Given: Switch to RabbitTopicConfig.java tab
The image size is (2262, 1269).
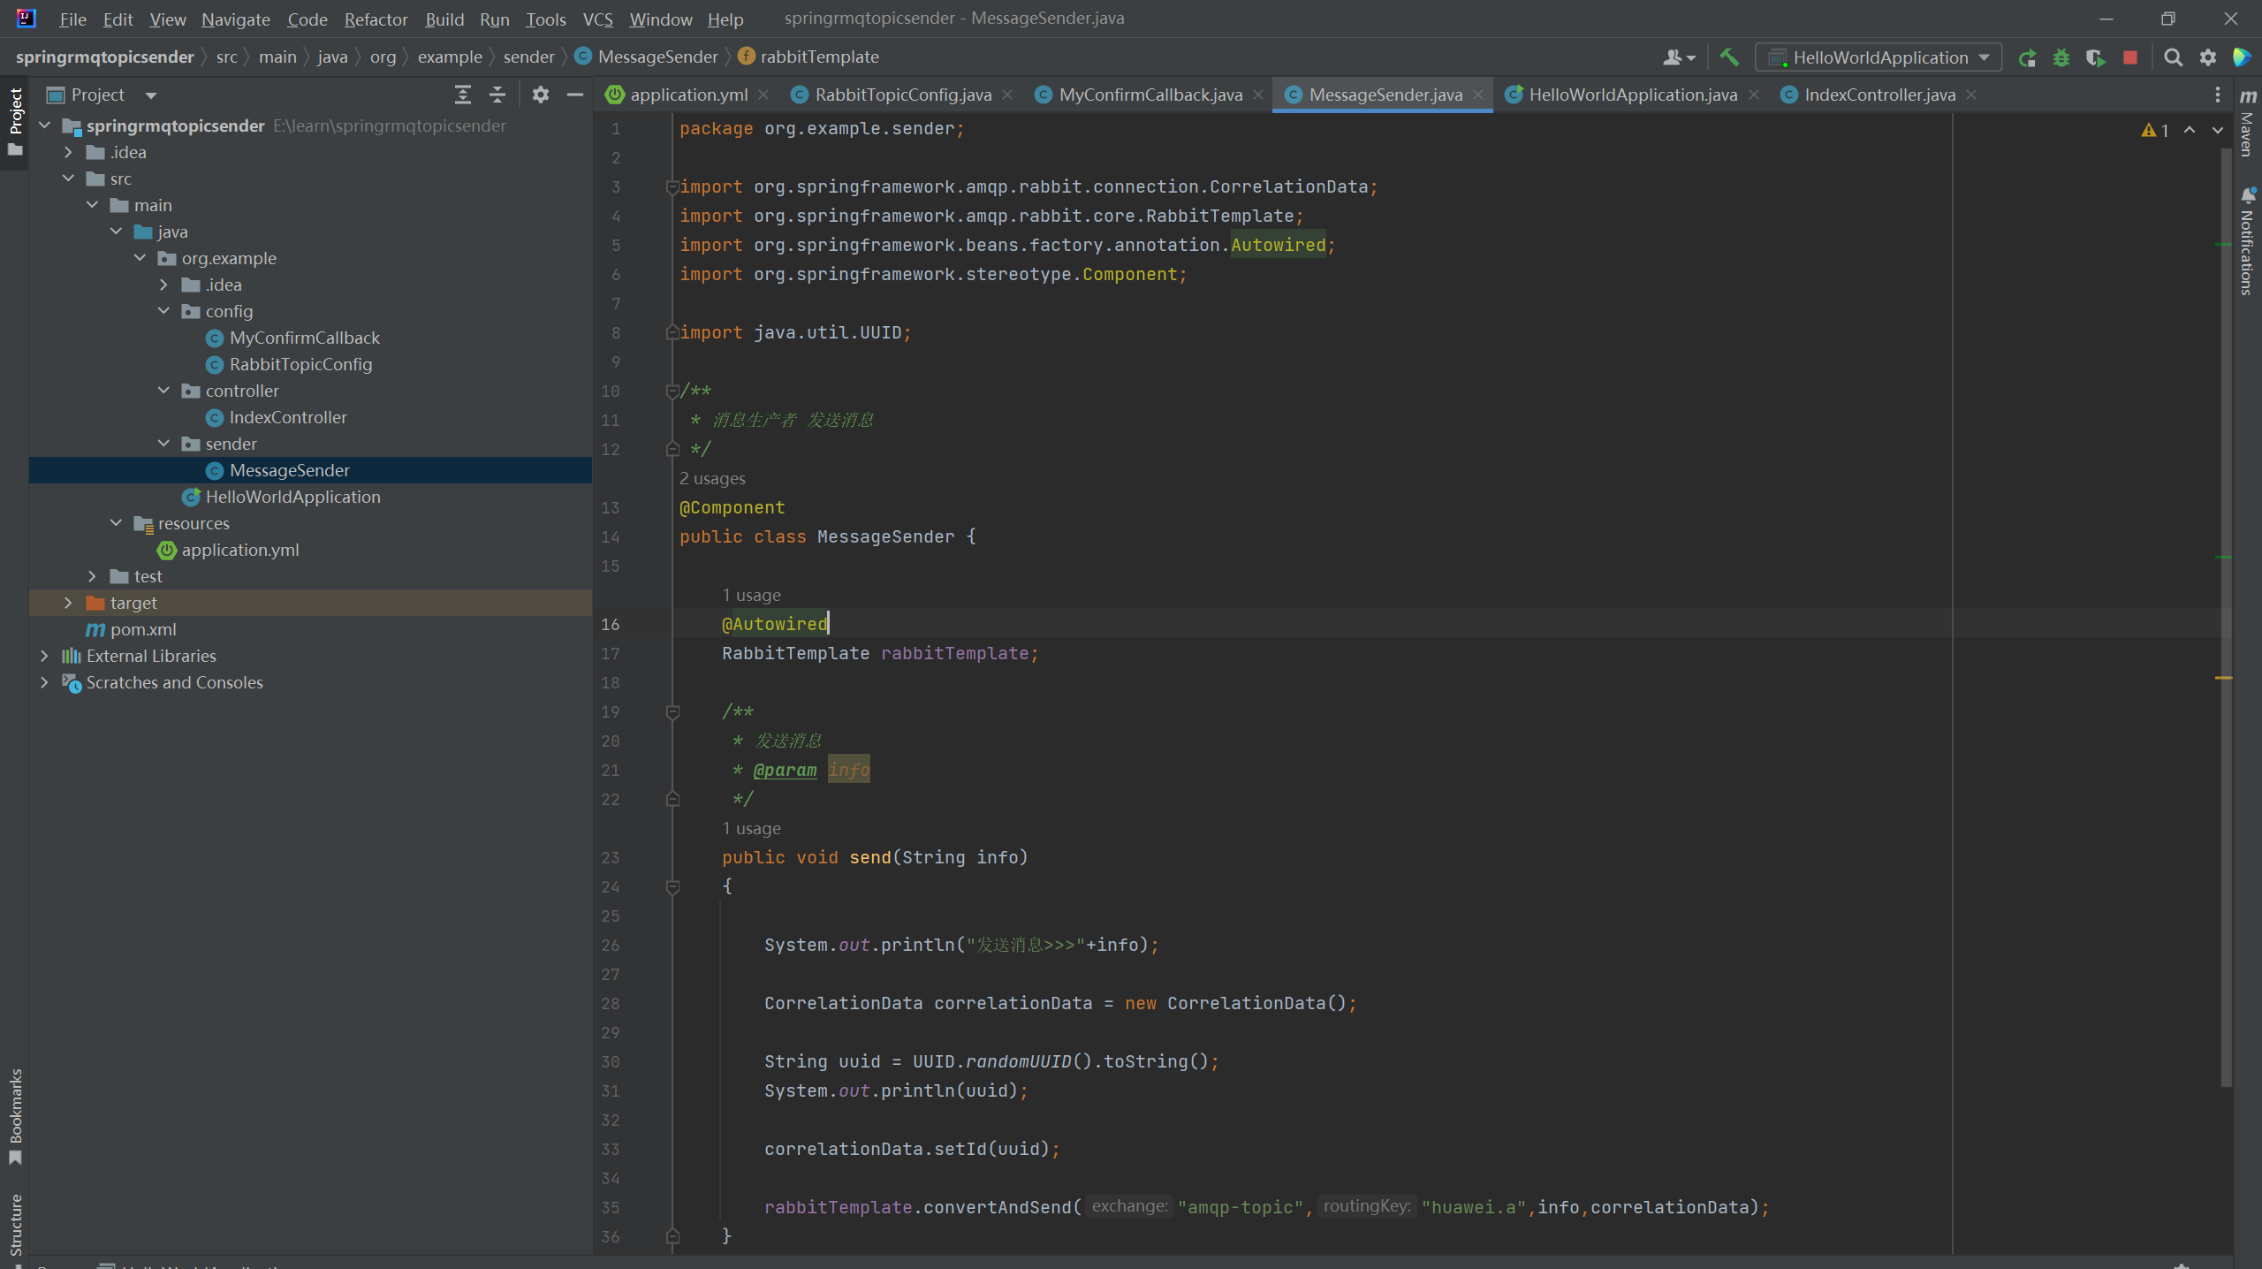Looking at the screenshot, I should [901, 95].
